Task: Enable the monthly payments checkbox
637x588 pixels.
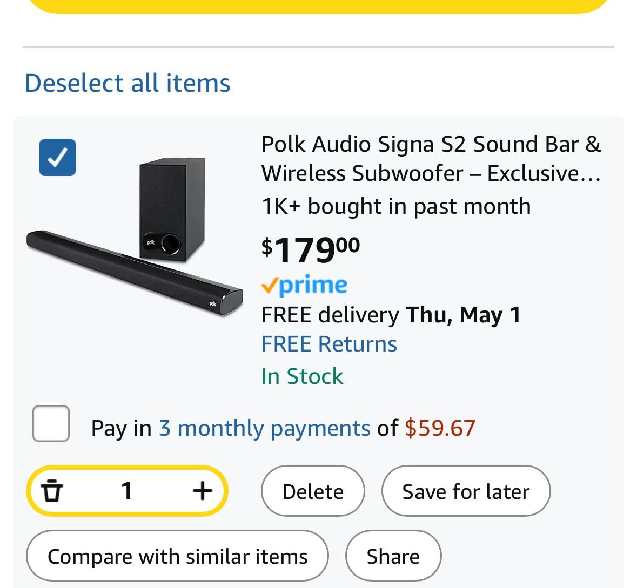Action: click(51, 423)
